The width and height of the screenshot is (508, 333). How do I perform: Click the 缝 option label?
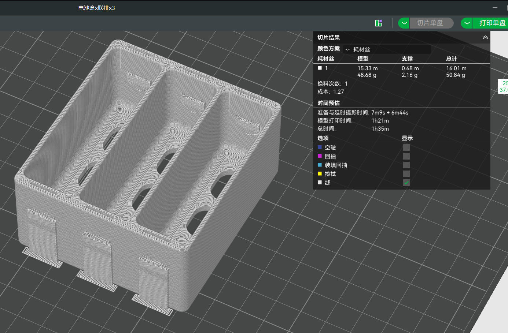click(x=328, y=183)
